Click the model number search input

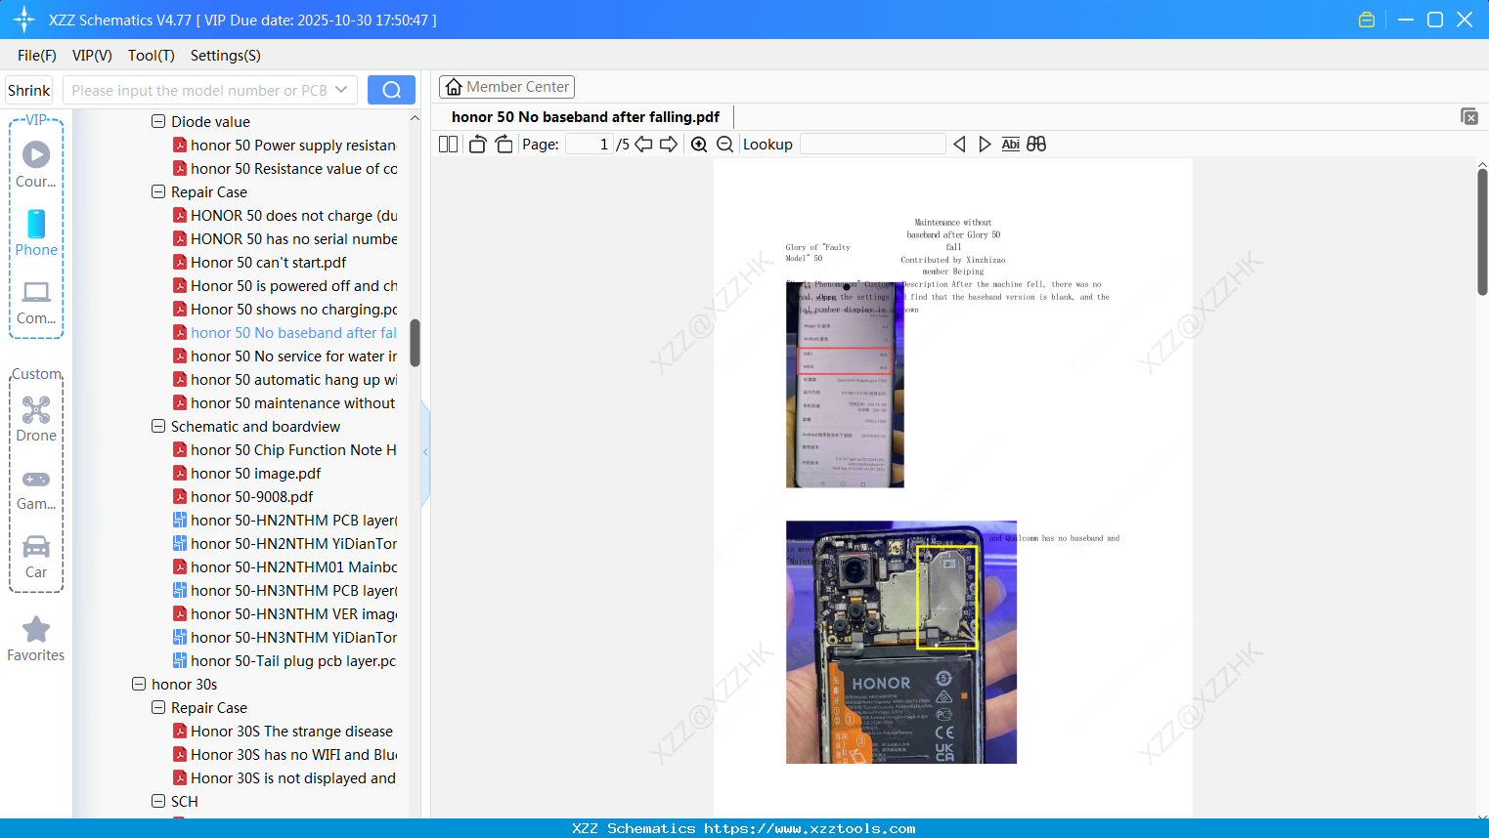pyautogui.click(x=198, y=90)
